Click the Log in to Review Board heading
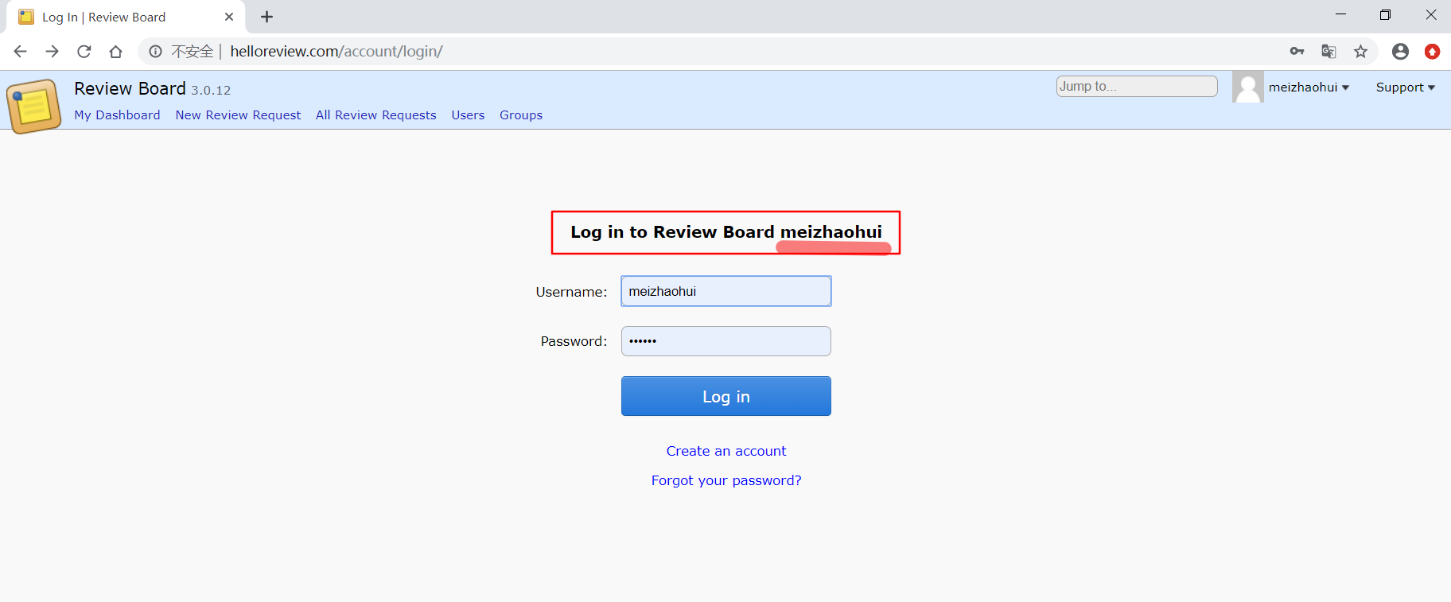The width and height of the screenshot is (1451, 602). coord(726,232)
